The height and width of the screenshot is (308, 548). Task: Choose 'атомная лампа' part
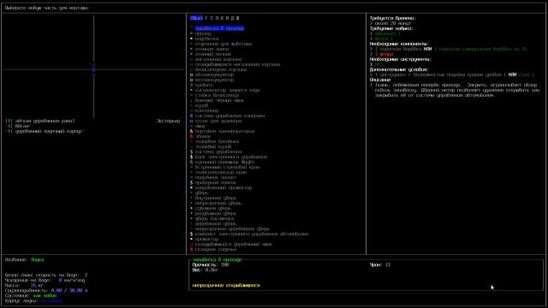click(211, 50)
